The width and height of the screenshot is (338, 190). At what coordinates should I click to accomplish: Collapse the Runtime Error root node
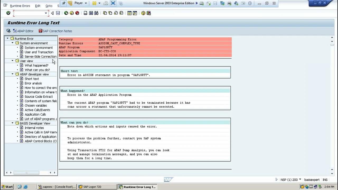pyautogui.click(x=7, y=39)
